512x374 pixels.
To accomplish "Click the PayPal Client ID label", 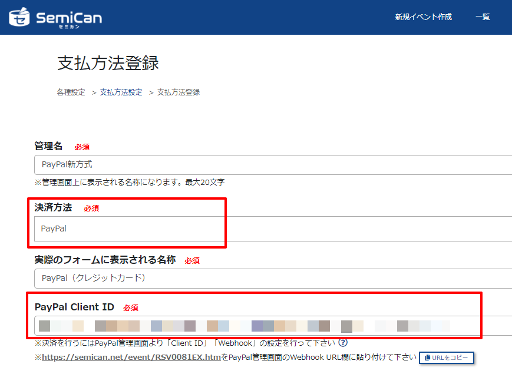I will click(x=74, y=307).
